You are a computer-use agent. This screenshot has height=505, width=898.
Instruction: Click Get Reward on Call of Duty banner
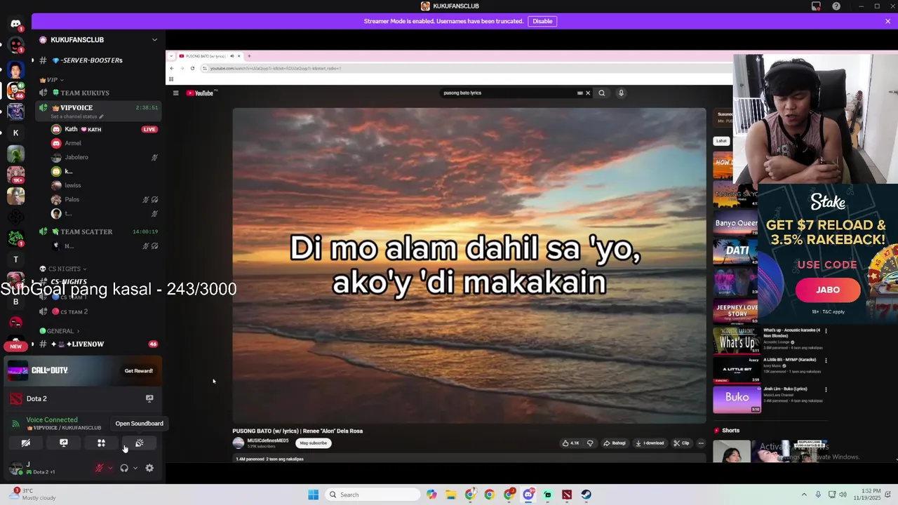pos(138,371)
